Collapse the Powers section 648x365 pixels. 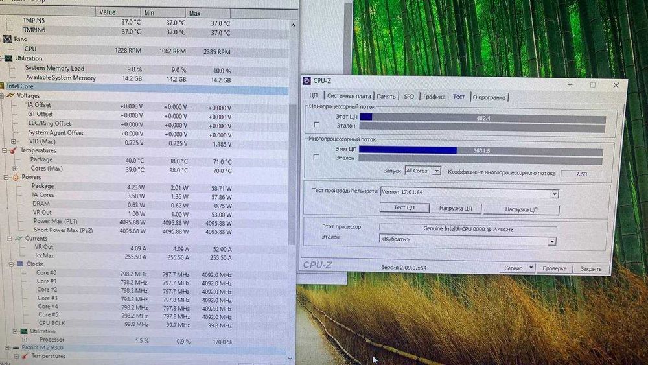coord(6,178)
